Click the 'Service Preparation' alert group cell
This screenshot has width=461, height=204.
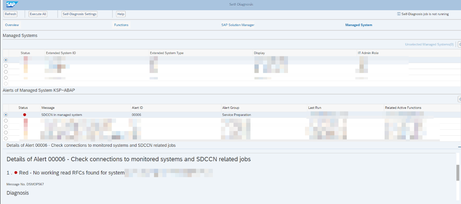(237, 115)
